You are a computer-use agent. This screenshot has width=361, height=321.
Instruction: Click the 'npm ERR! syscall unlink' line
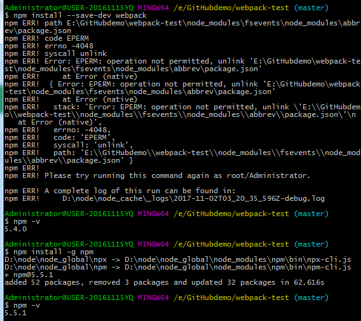pos(55,53)
